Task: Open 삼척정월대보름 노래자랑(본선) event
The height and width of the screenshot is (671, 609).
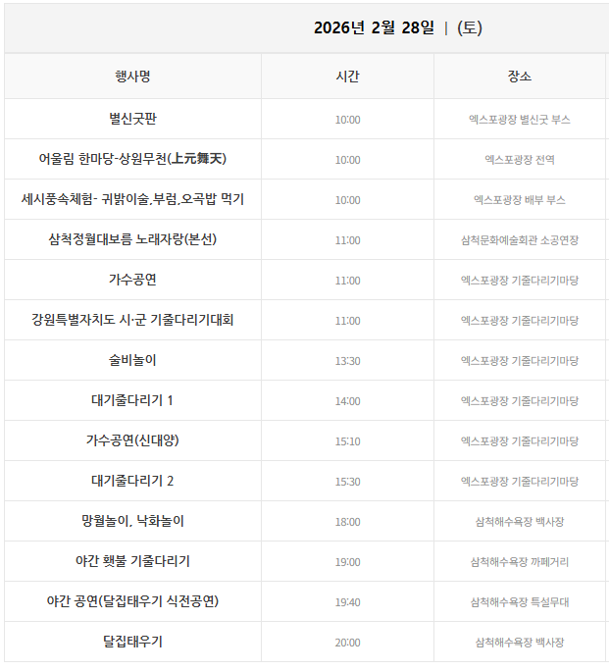Action: (132, 239)
